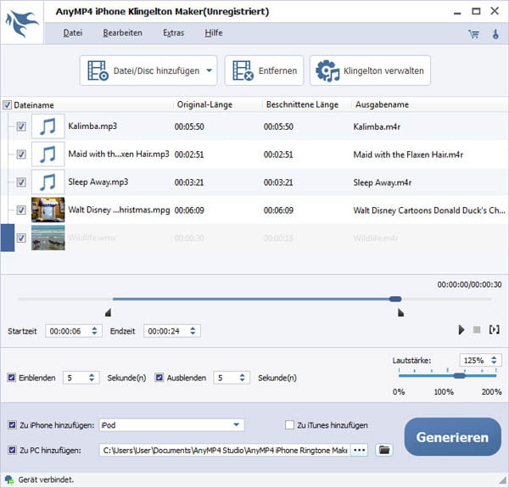Click the Startzeit time field
509x488 pixels.
tap(74, 331)
